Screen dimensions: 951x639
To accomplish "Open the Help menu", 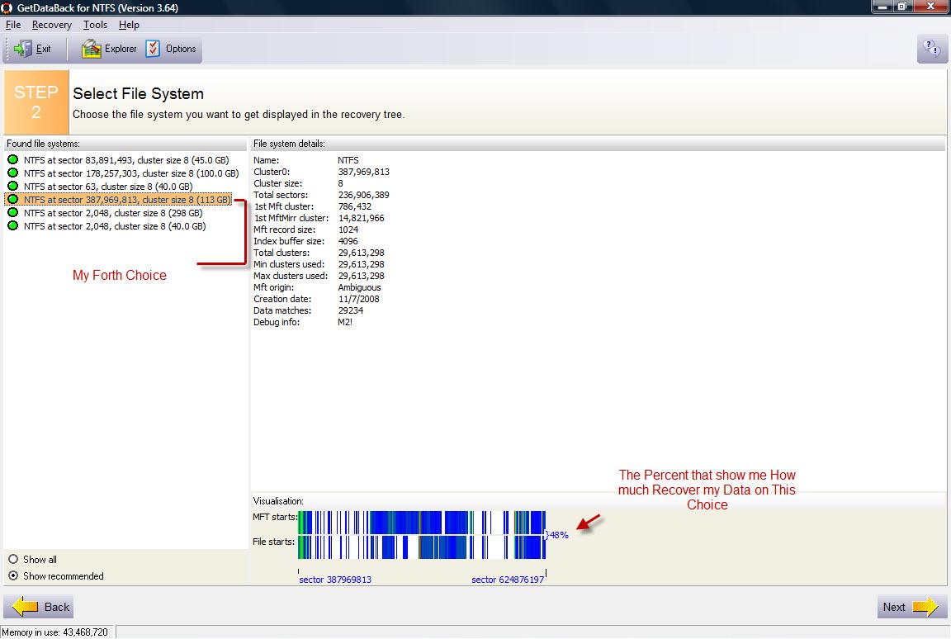I will tap(129, 25).
